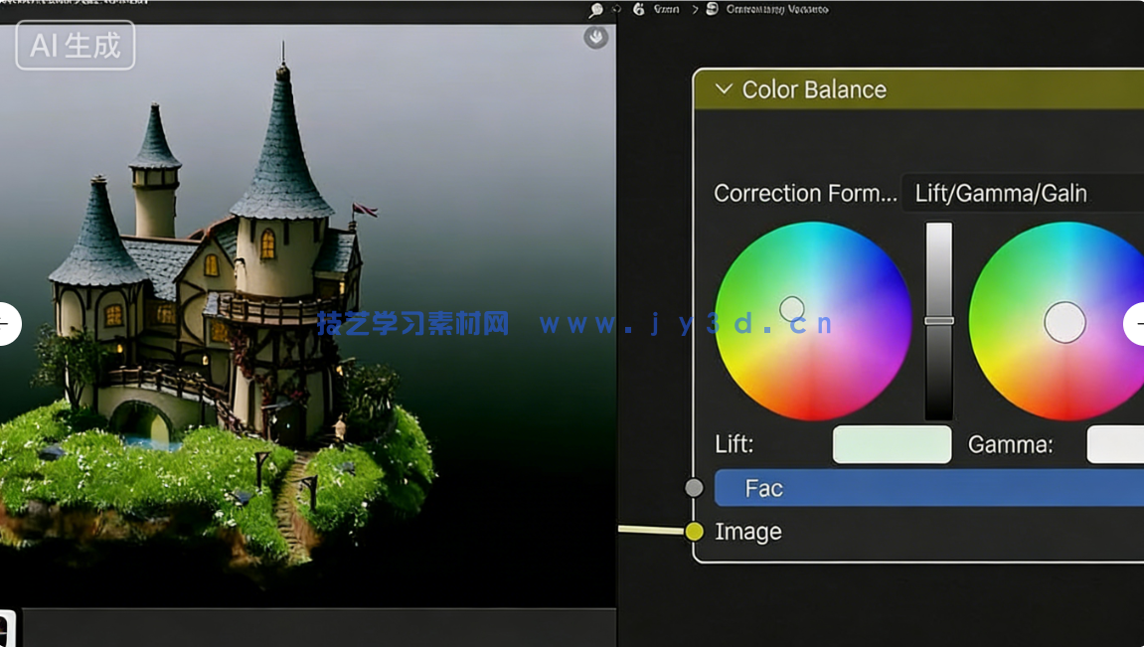Click the Lift color swatch field
Viewport: 1144px width, 647px height.
[x=892, y=444]
